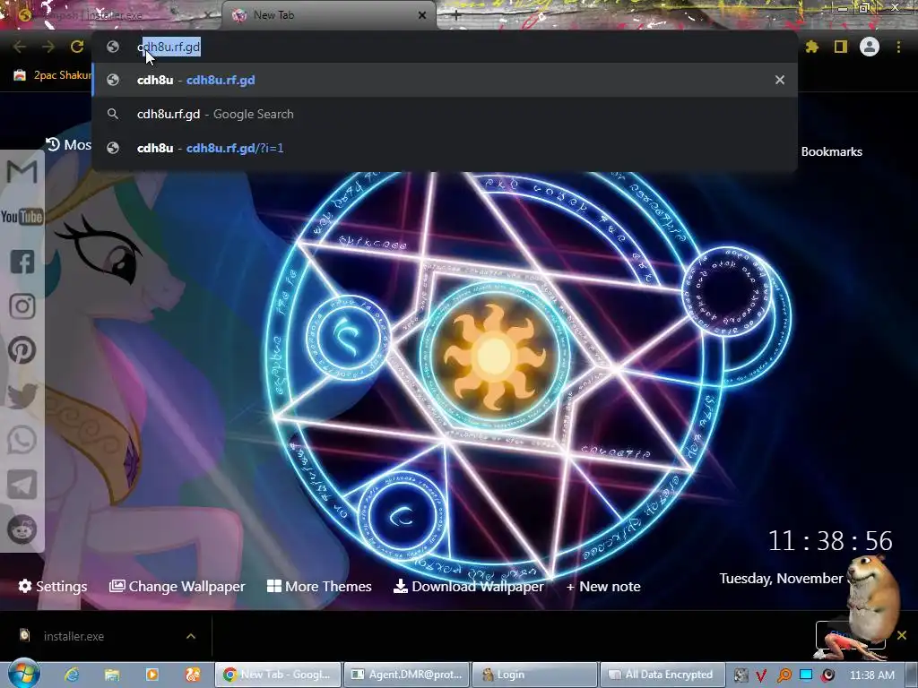Click the browser forward arrow

coord(48,47)
